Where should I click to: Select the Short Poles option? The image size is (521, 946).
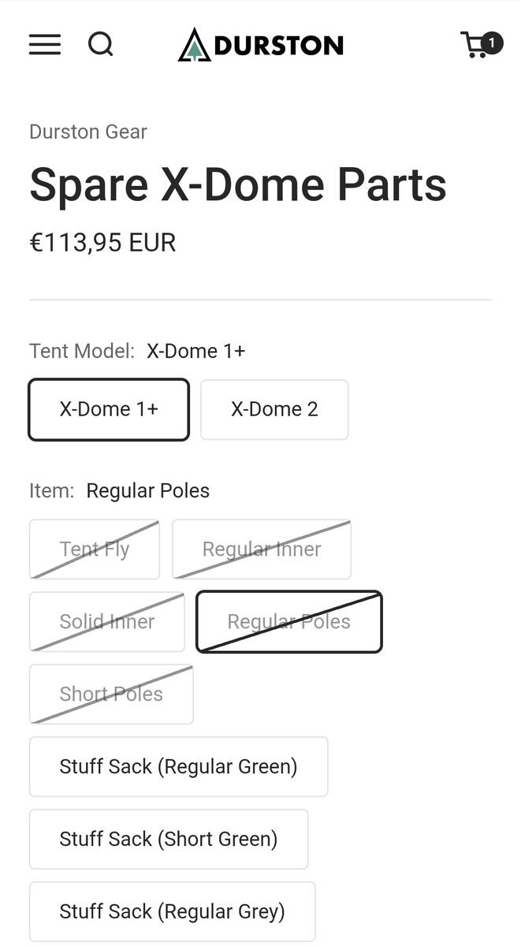pyautogui.click(x=111, y=695)
